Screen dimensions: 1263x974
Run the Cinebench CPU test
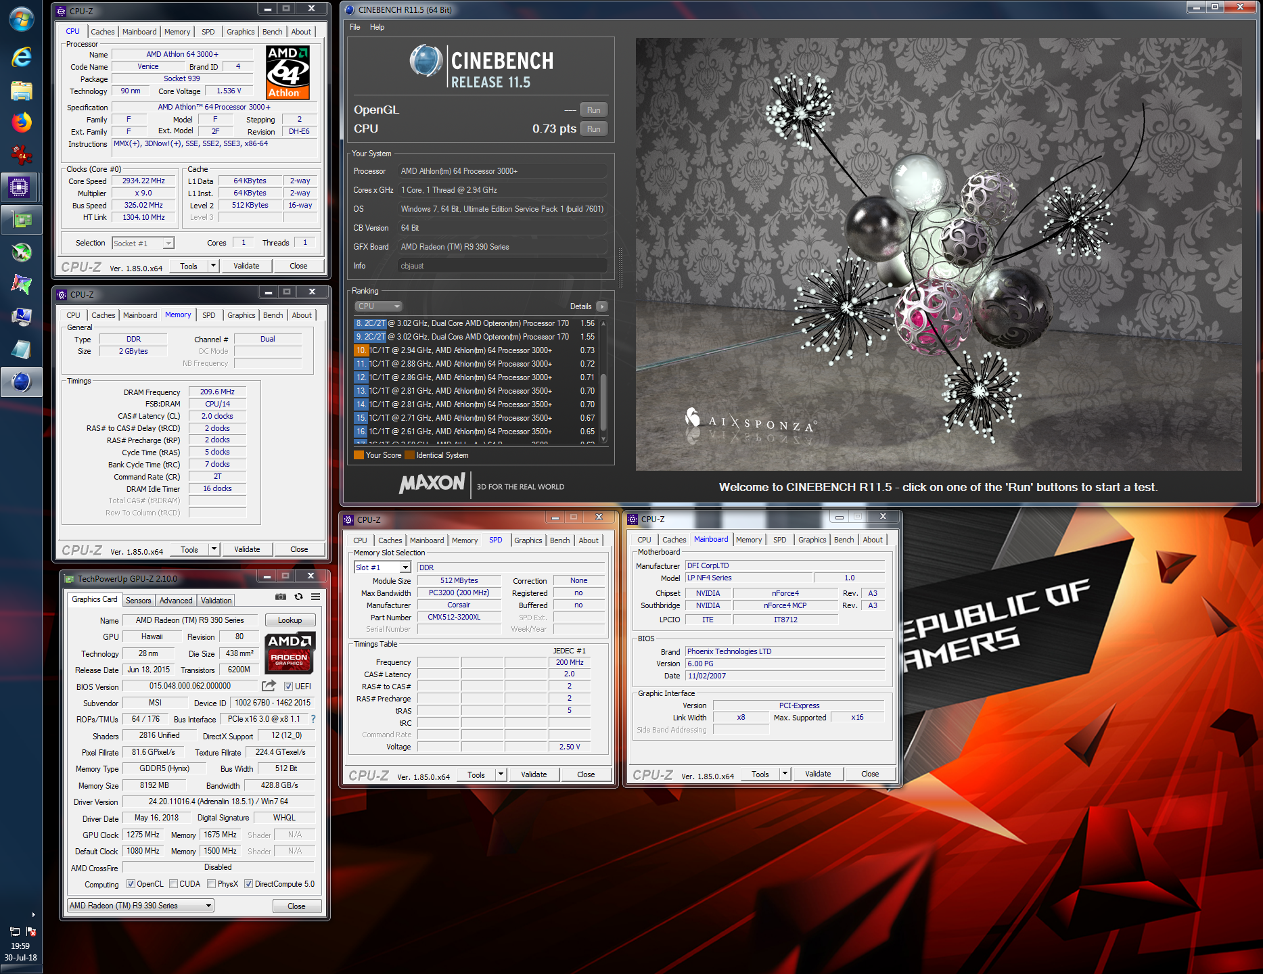click(594, 129)
